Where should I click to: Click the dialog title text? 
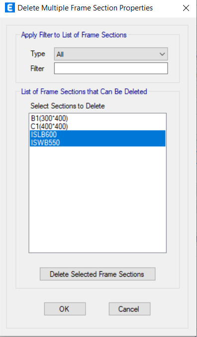(85, 8)
